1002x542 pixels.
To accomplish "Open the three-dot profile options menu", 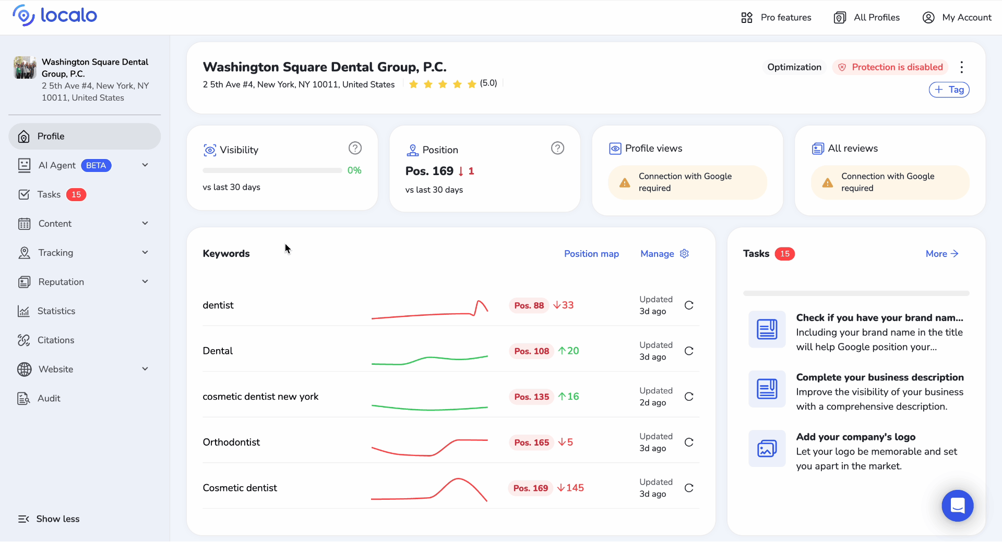I will [x=961, y=67].
